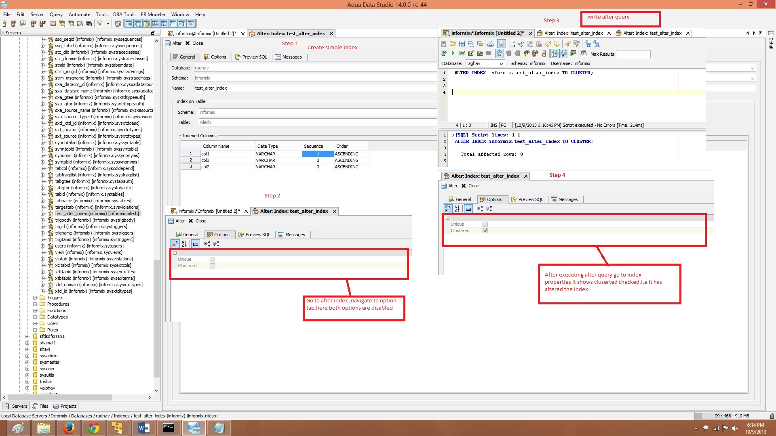Click the alphabetical sort icon in Options panel
Viewport: 776px width, 436px height.
pyautogui.click(x=184, y=244)
